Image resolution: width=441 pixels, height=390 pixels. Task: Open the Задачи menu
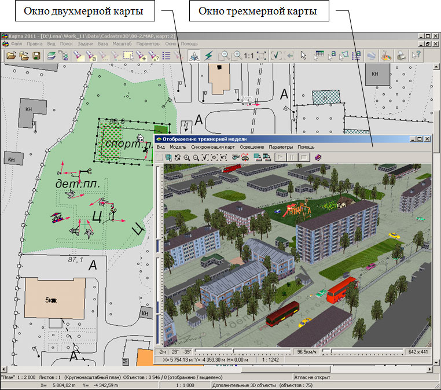(86, 44)
